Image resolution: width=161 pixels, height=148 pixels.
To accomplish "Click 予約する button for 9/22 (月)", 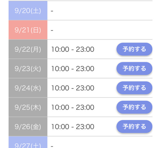I will tap(134, 49).
